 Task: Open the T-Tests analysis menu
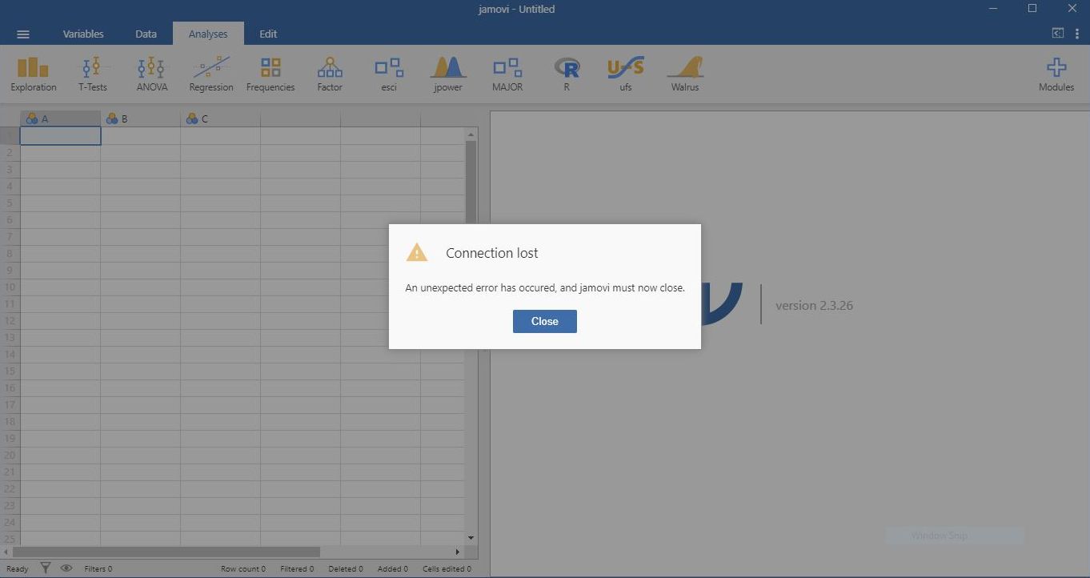(x=93, y=74)
